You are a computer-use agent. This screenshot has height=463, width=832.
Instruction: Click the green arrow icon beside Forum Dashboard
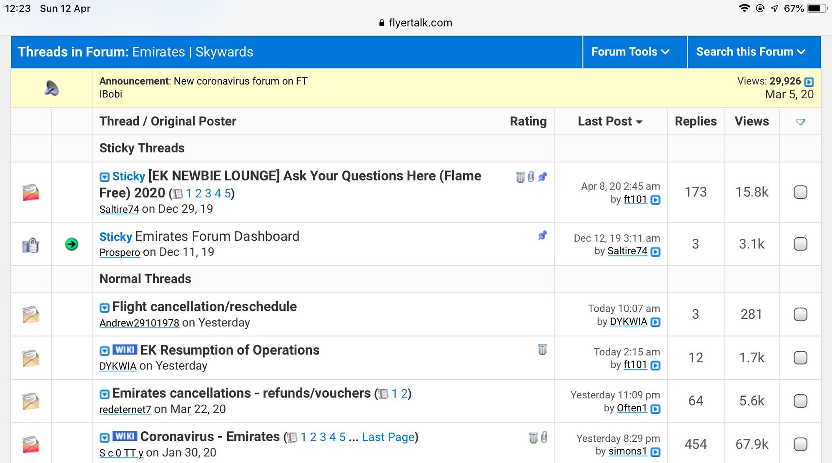click(72, 244)
